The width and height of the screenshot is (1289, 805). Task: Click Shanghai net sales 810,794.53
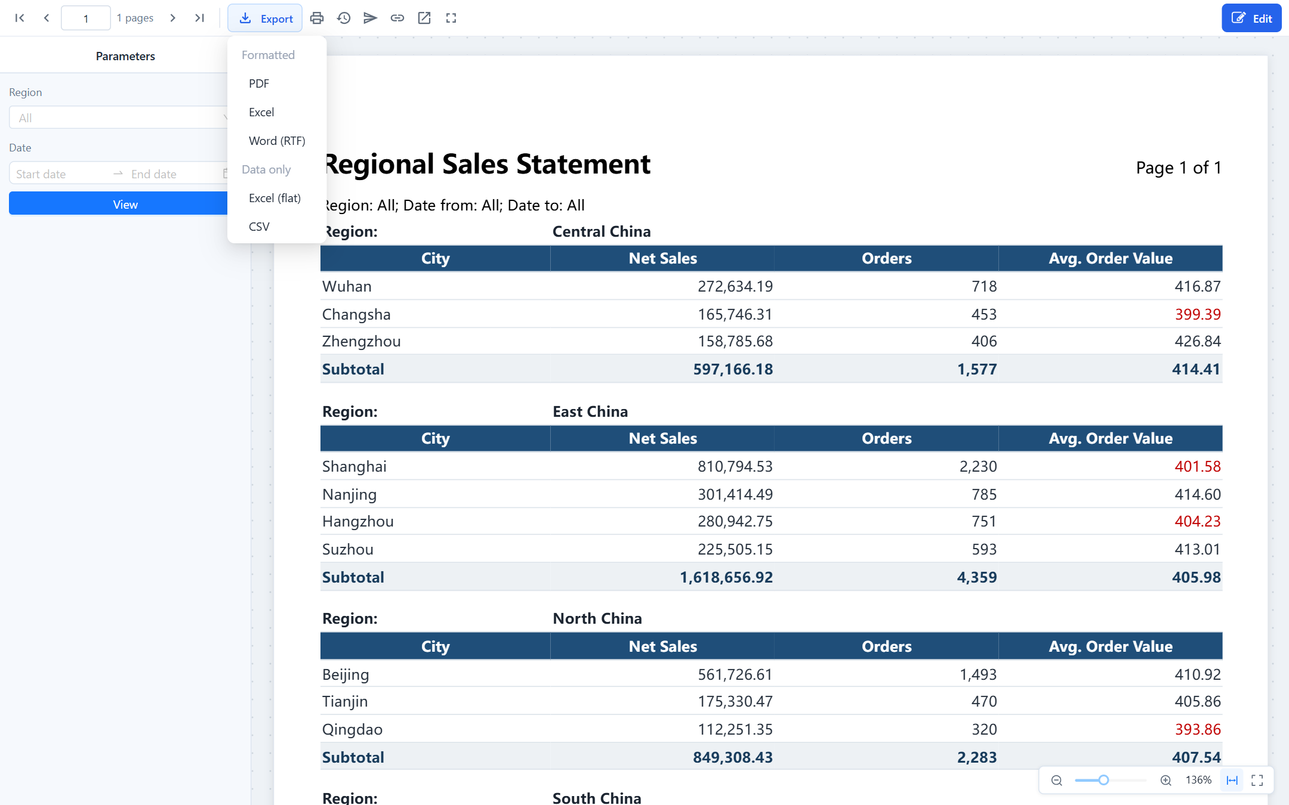pos(735,466)
